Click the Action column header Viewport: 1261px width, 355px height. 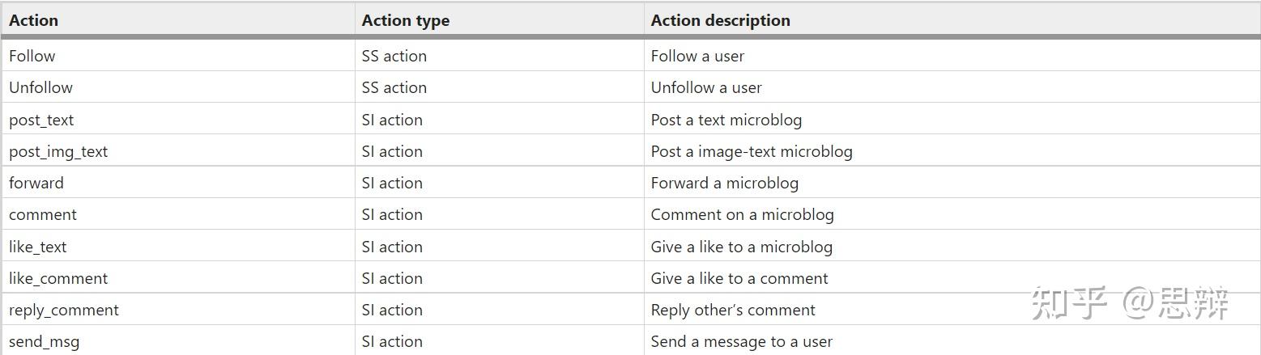point(177,20)
